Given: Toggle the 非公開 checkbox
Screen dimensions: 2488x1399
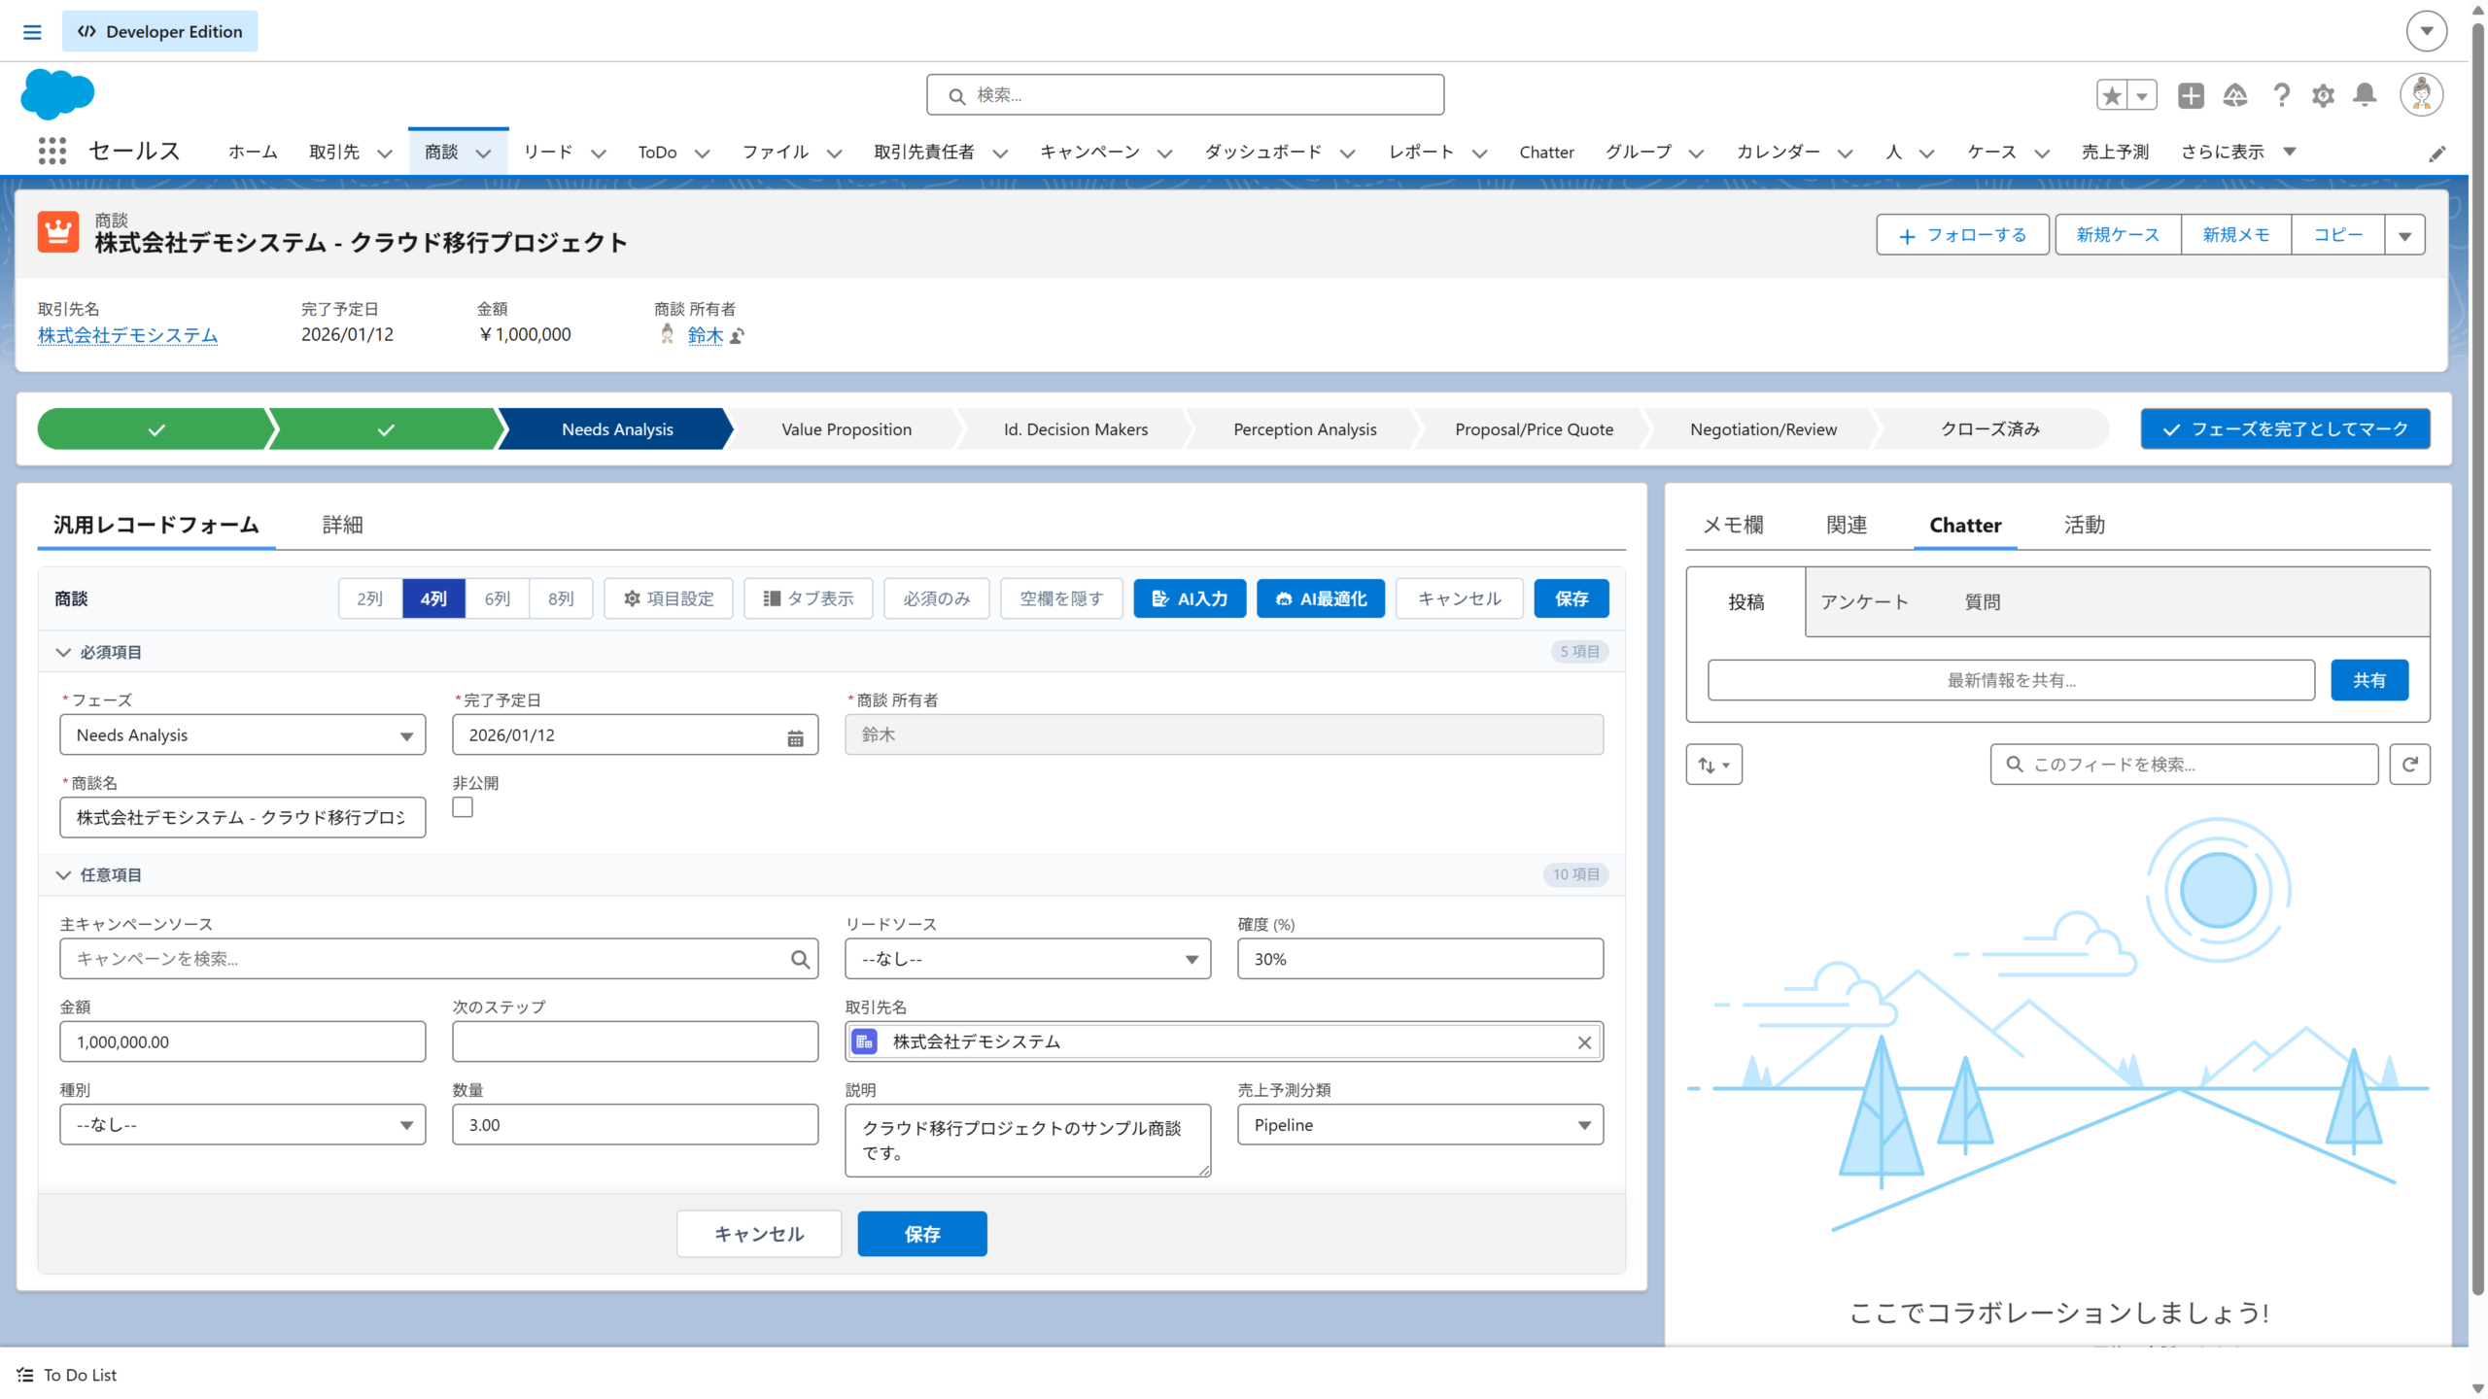Looking at the screenshot, I should tap(463, 807).
